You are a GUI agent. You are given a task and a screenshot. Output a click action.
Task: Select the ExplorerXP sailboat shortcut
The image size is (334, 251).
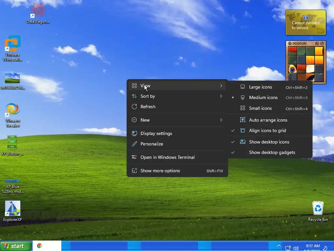[x=13, y=211]
